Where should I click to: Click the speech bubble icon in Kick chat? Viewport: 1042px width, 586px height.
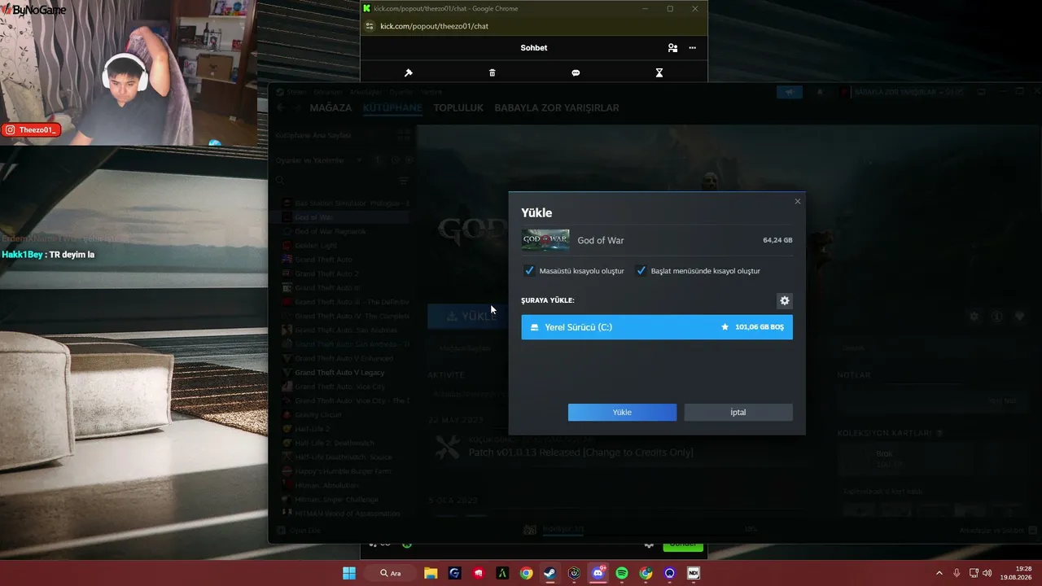point(576,72)
